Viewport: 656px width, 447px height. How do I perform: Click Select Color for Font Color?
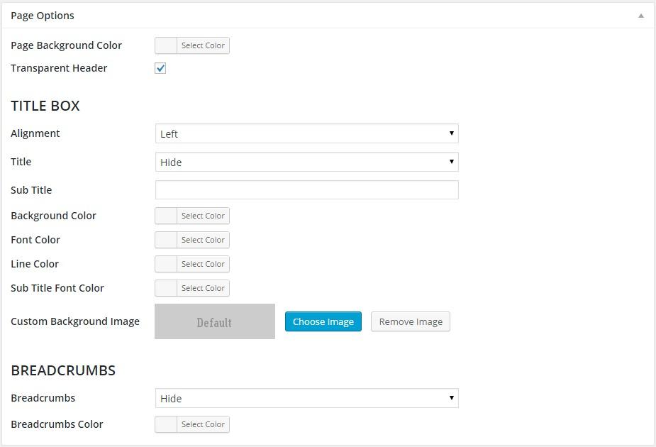click(x=203, y=240)
